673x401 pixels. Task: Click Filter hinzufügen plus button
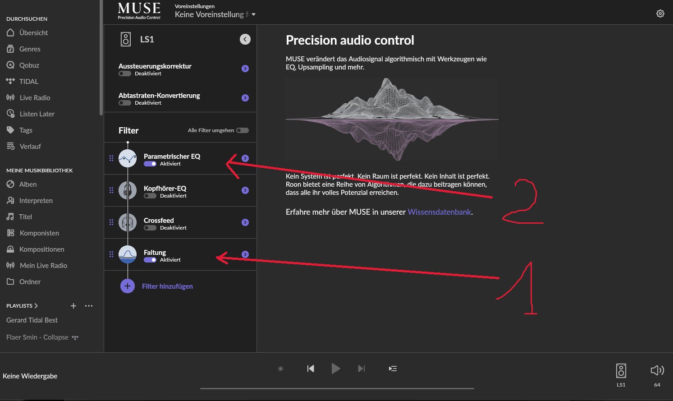128,286
